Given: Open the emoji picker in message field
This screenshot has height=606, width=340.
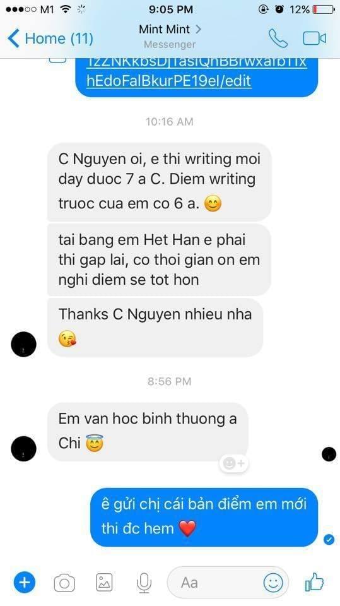Looking at the screenshot, I should [273, 583].
